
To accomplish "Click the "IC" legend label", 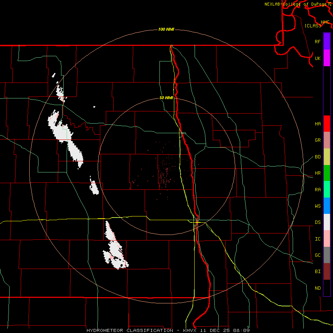I will click(x=317, y=239).
